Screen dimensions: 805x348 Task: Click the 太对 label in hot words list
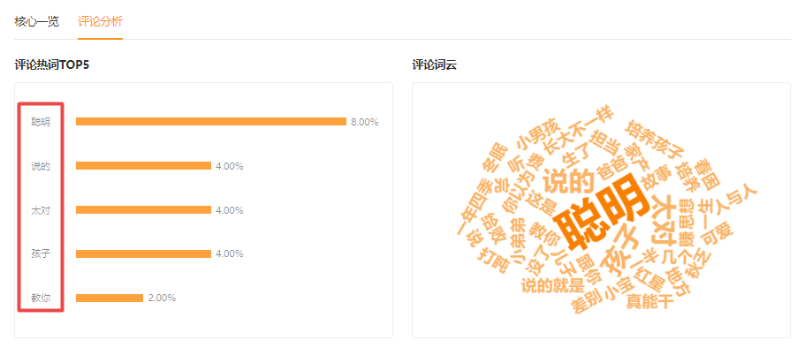coord(41,210)
